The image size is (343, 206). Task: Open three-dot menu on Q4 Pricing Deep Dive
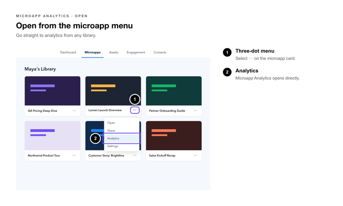pos(74,111)
